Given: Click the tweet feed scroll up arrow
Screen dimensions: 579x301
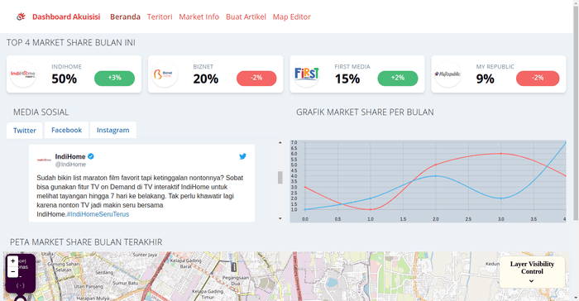Looking at the screenshot, I should 280,142.
